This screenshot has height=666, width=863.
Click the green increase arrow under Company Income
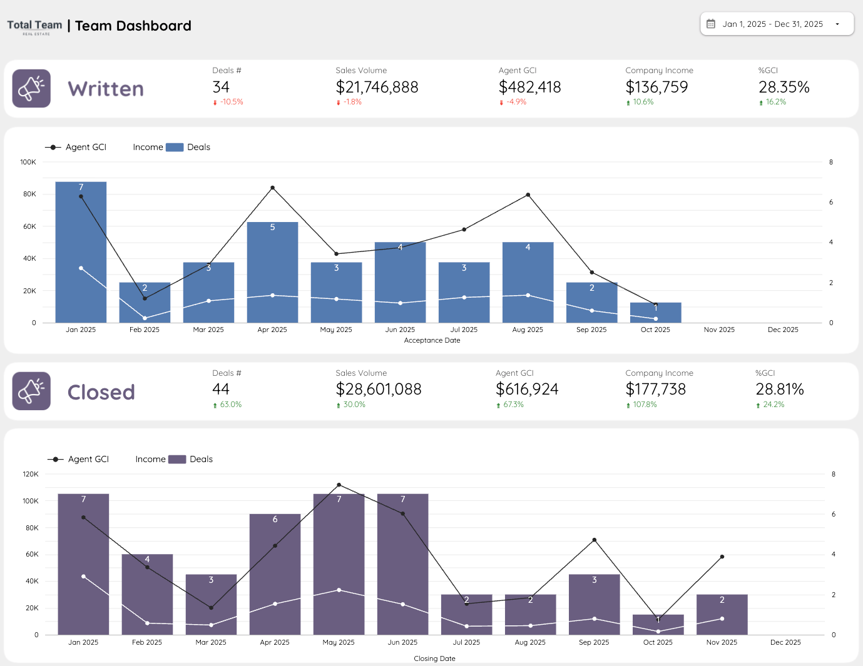[628, 101]
